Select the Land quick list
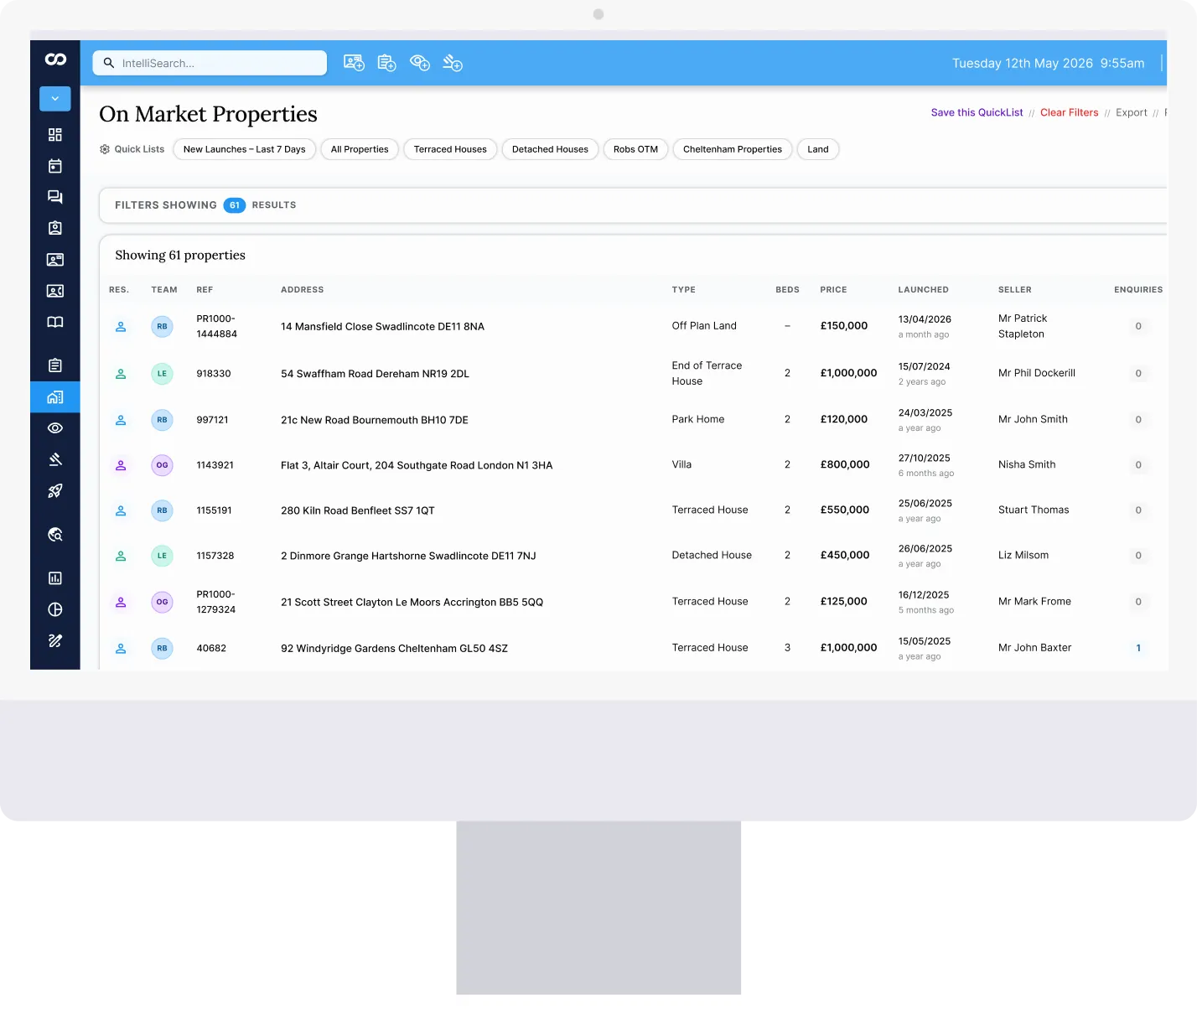This screenshot has width=1197, height=1010. pyautogui.click(x=818, y=149)
